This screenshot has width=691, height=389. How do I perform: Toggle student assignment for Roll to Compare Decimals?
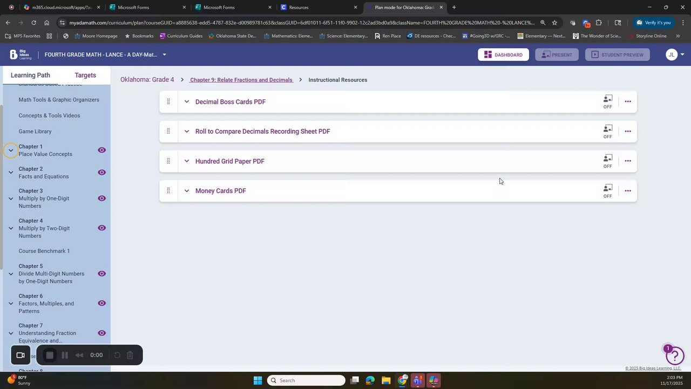(x=608, y=132)
